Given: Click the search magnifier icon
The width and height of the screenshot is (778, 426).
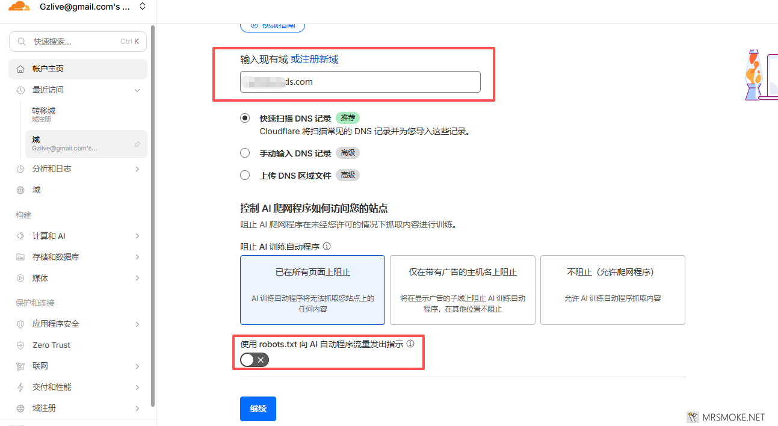Looking at the screenshot, I should click(x=22, y=42).
